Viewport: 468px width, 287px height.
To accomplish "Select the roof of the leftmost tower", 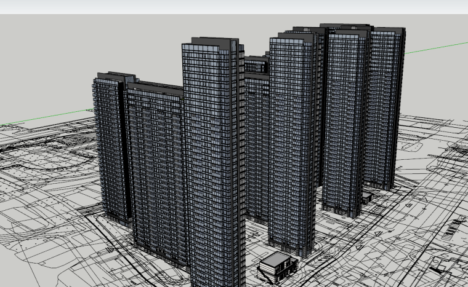I will (113, 76).
